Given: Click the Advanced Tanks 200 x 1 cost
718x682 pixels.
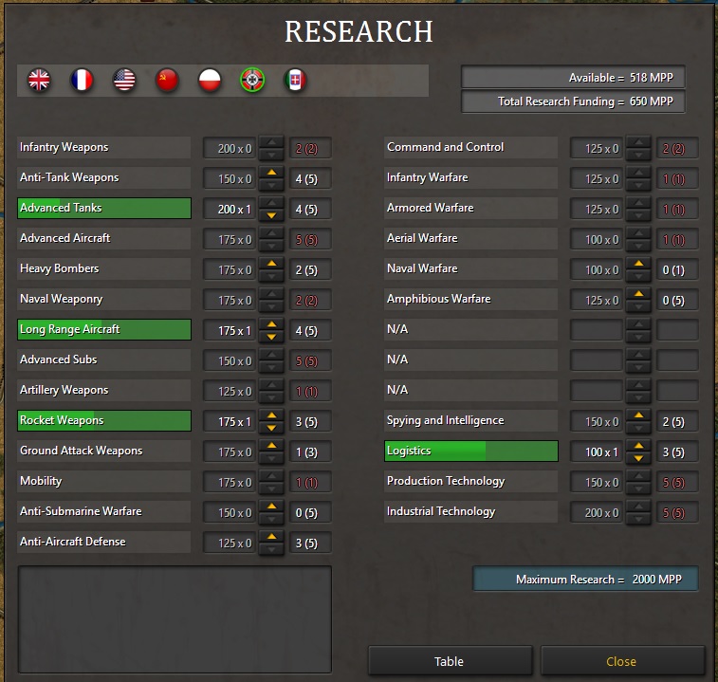Looking at the screenshot, I should coord(230,210).
